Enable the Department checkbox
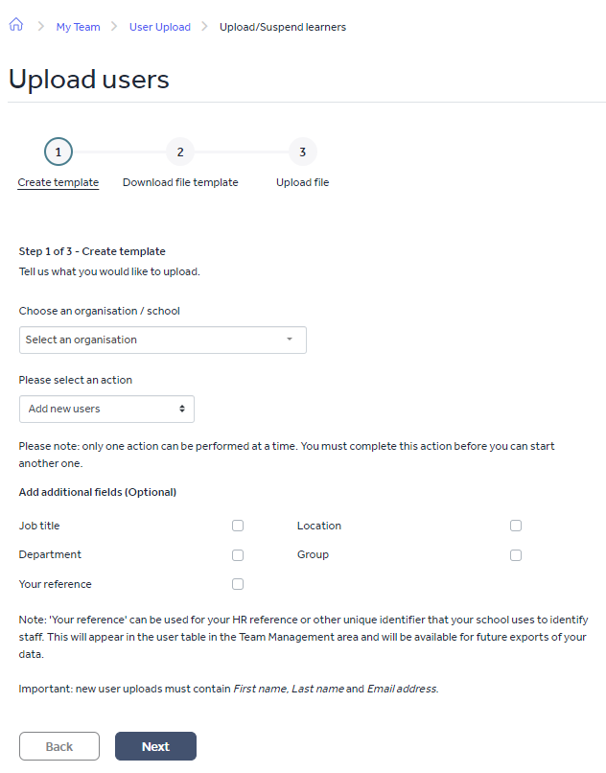The width and height of the screenshot is (606, 773). [x=237, y=554]
